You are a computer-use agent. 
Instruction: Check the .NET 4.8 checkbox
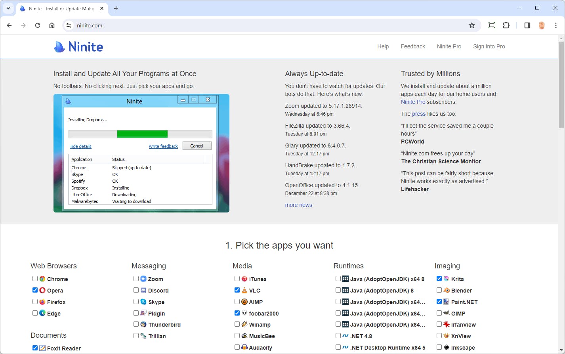(338, 336)
